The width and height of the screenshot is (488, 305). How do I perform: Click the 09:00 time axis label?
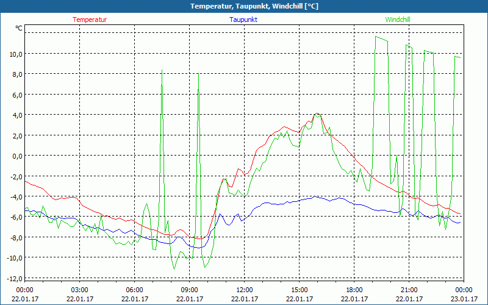pyautogui.click(x=189, y=290)
